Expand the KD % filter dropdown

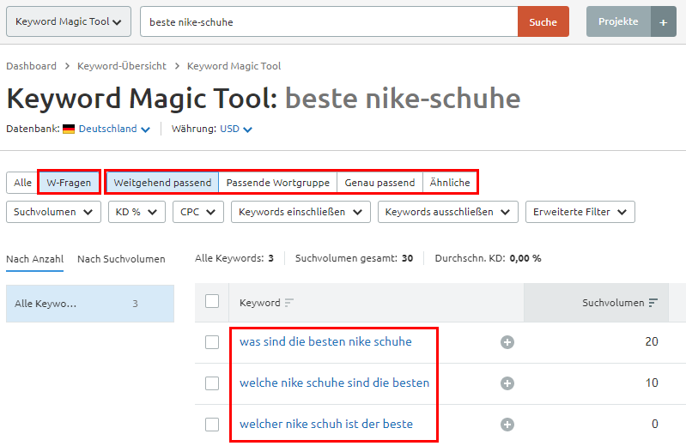tap(137, 212)
